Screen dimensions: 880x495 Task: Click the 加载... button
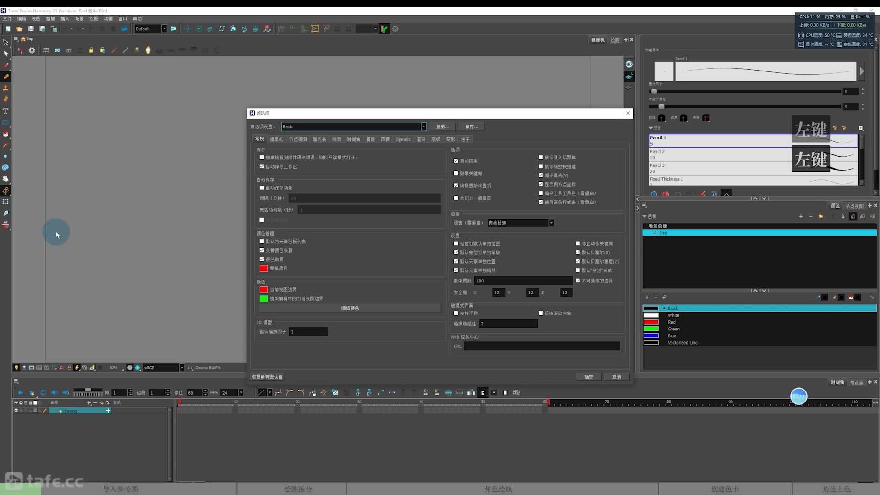[x=442, y=126]
